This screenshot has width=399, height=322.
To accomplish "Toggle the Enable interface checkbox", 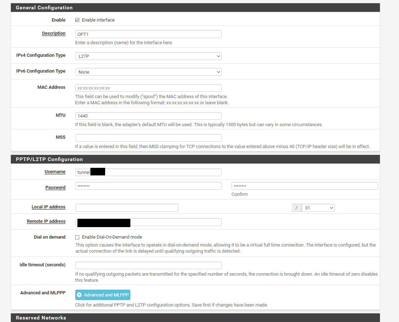I will click(x=77, y=20).
